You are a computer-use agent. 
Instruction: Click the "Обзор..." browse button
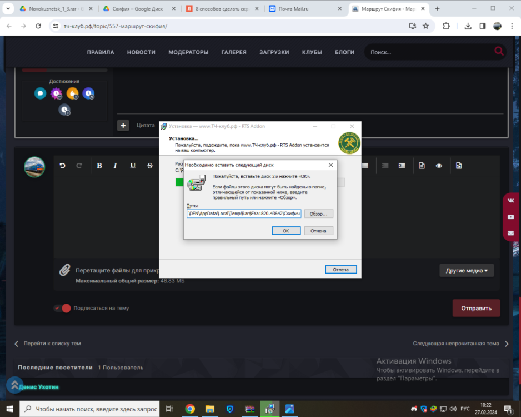(x=319, y=214)
